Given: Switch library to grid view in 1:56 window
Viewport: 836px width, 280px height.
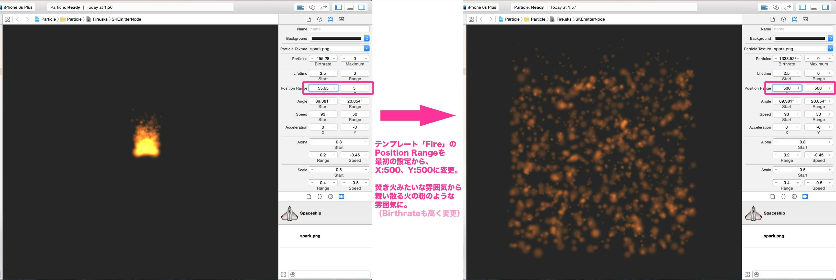Looking at the screenshot, I should click(283, 274).
